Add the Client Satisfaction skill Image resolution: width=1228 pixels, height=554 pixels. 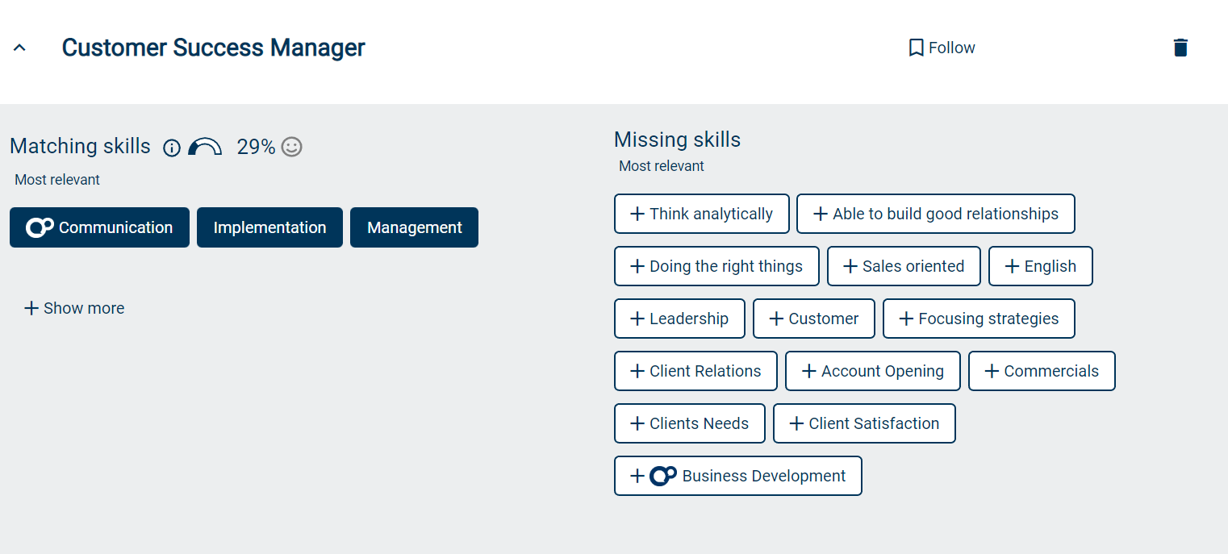(864, 423)
